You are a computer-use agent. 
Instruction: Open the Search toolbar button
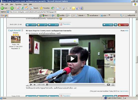point(34,8)
